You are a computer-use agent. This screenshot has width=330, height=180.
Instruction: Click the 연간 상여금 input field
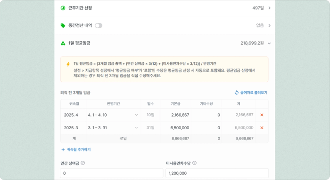tap(112, 173)
